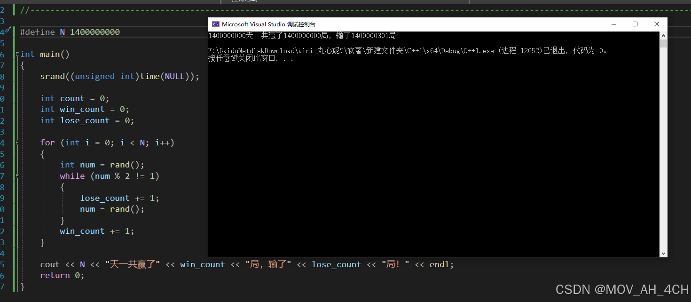Click the cout output statement line

[x=247, y=264]
